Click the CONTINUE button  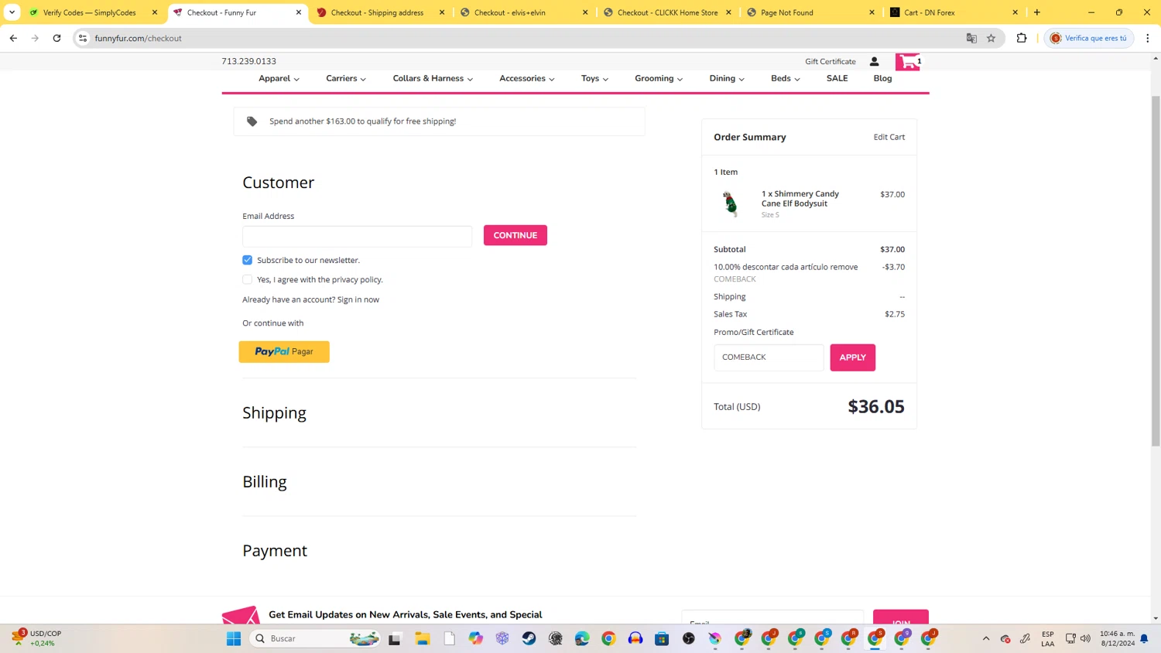[x=515, y=235]
